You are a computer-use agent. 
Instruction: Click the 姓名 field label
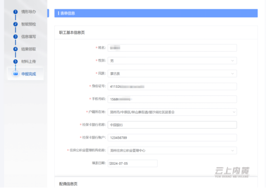(x=102, y=47)
